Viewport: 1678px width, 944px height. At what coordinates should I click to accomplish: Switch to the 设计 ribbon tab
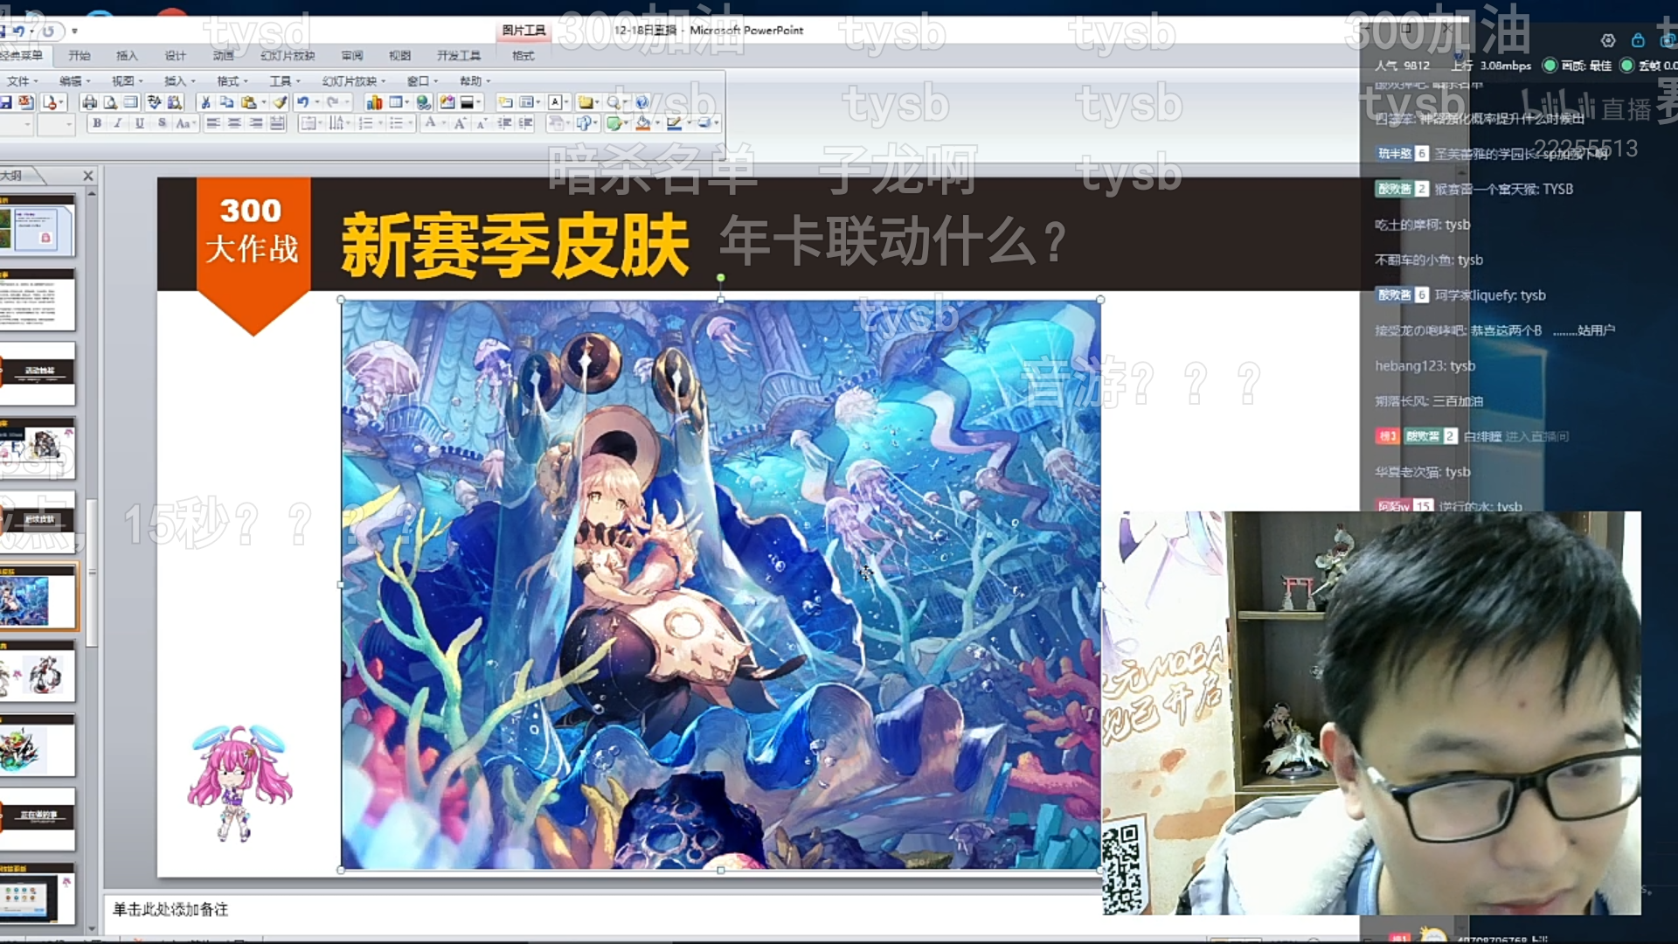click(176, 56)
